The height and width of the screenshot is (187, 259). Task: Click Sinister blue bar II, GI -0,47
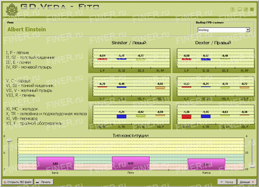(x=122, y=59)
